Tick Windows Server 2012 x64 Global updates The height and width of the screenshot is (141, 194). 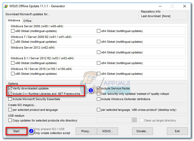coord(98,52)
